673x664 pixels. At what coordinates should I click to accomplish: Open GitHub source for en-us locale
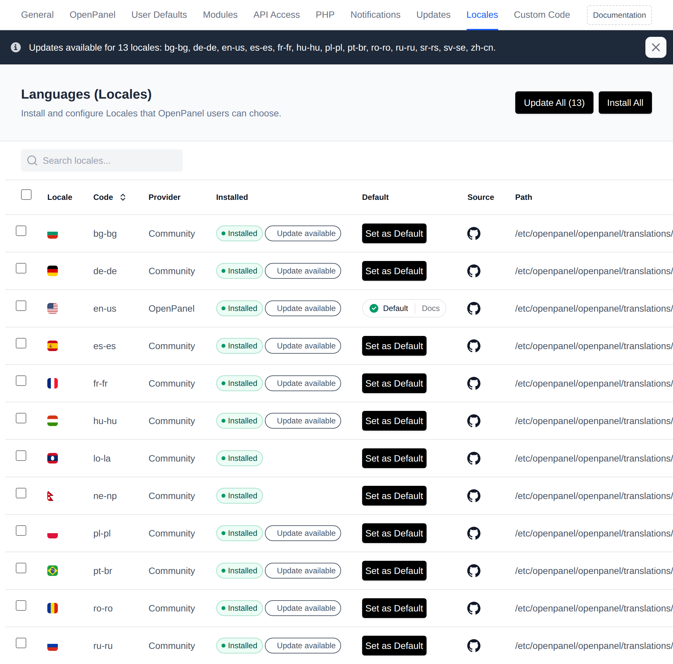474,308
